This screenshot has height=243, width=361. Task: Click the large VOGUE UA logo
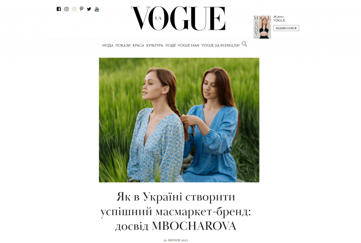(178, 18)
